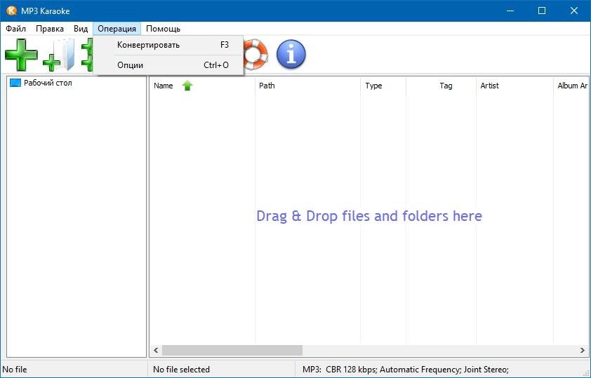Choose Конвертировать from the menu

pos(168,45)
